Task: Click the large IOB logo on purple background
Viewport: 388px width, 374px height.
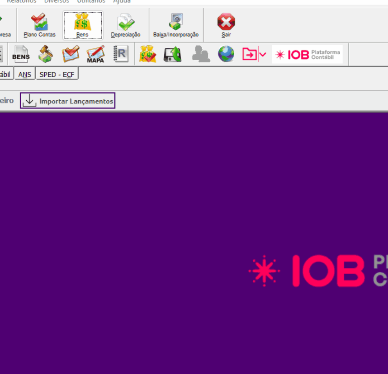Action: (x=317, y=271)
